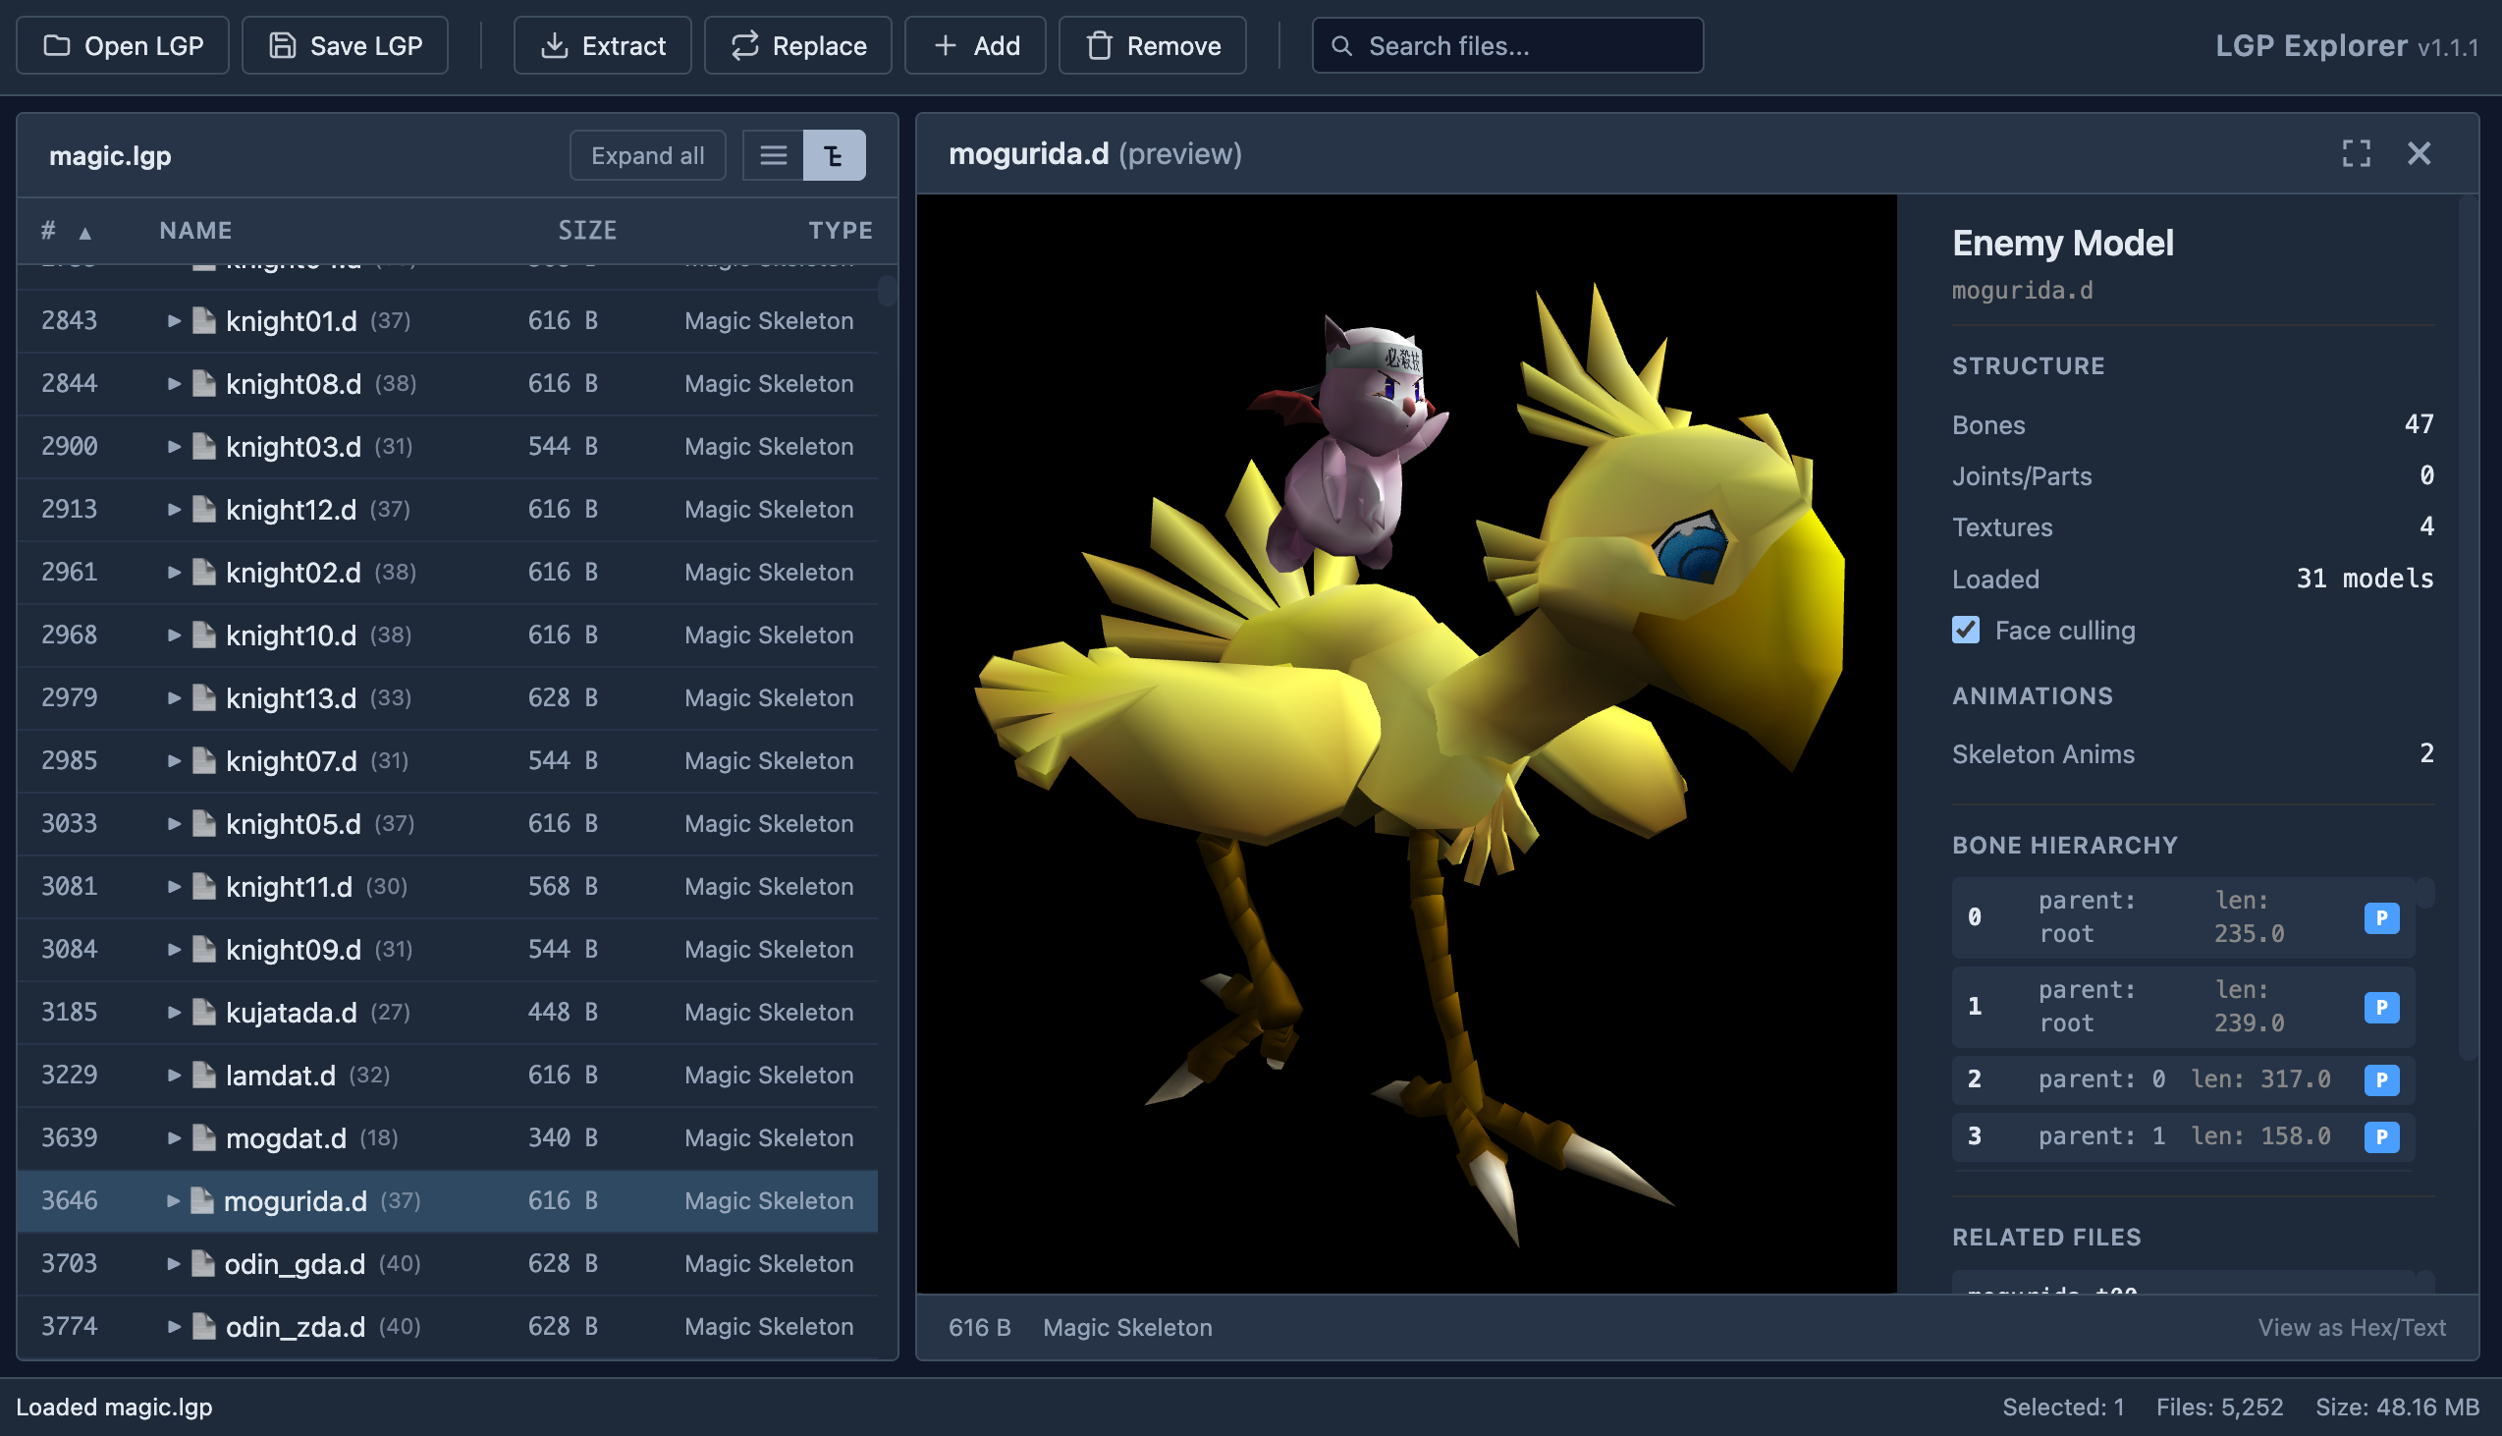The height and width of the screenshot is (1436, 2502).
Task: Click the file icon of knight01.d
Action: point(204,320)
